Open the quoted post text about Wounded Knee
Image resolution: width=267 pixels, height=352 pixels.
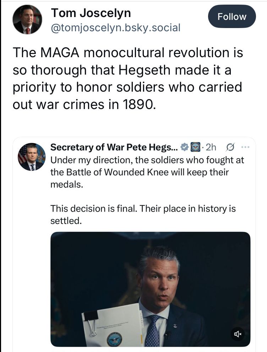(x=147, y=172)
